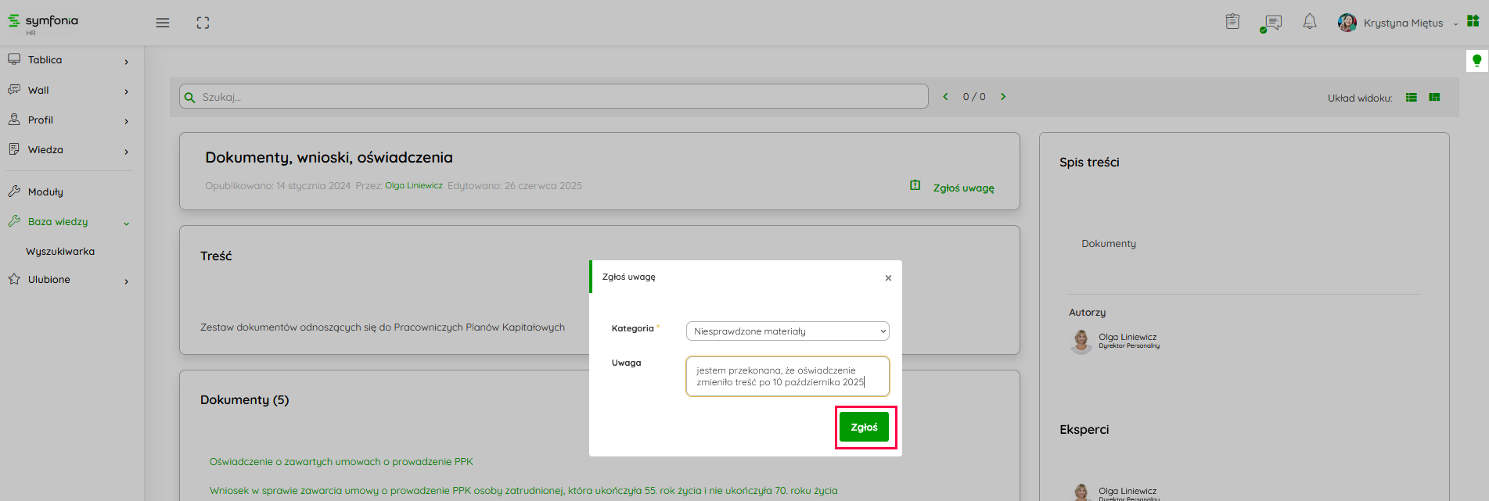This screenshot has height=501, width=1489.
Task: Click the Zgłoś uwagę link
Action: pyautogui.click(x=963, y=188)
